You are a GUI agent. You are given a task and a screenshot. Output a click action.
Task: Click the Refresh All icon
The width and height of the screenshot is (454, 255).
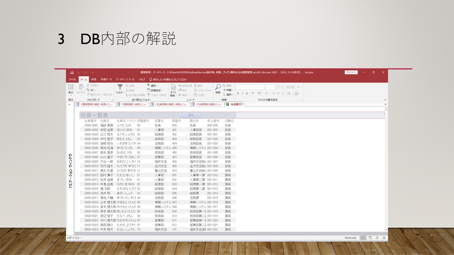[173, 87]
